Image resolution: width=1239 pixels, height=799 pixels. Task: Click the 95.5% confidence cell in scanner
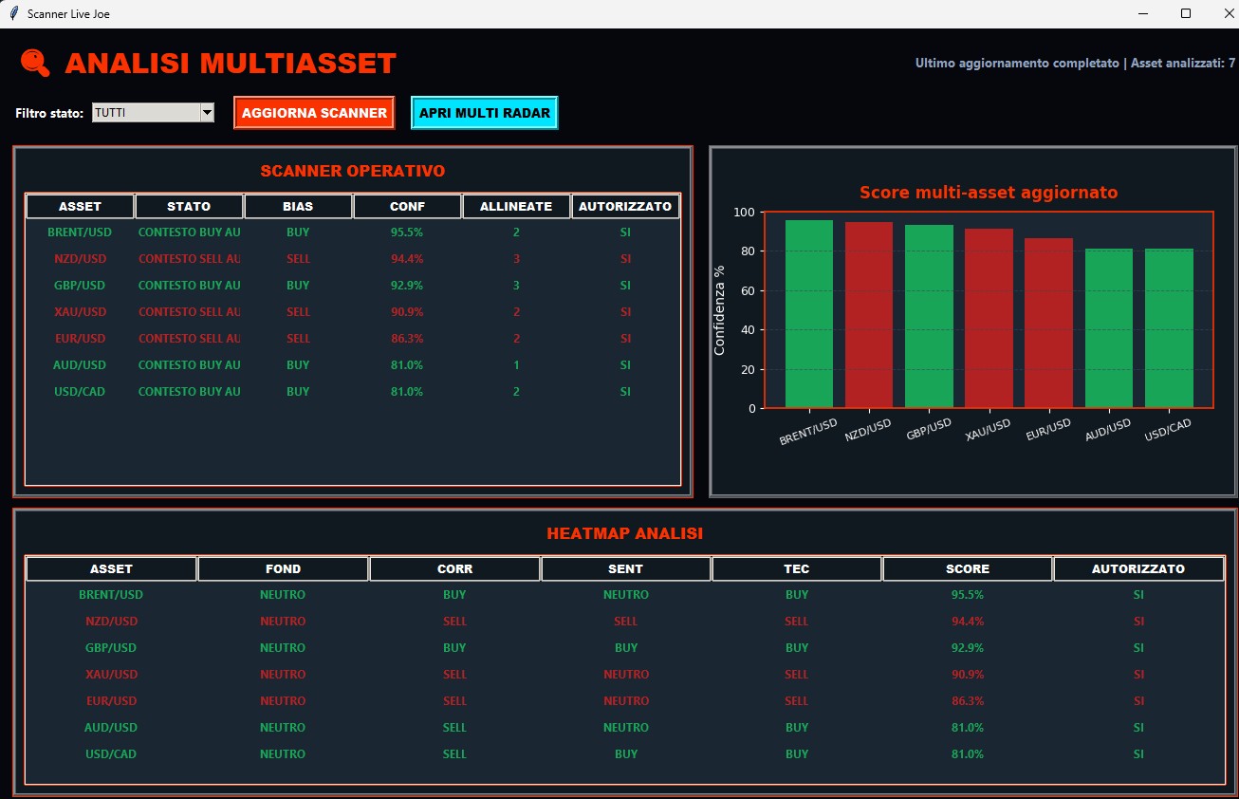[407, 232]
